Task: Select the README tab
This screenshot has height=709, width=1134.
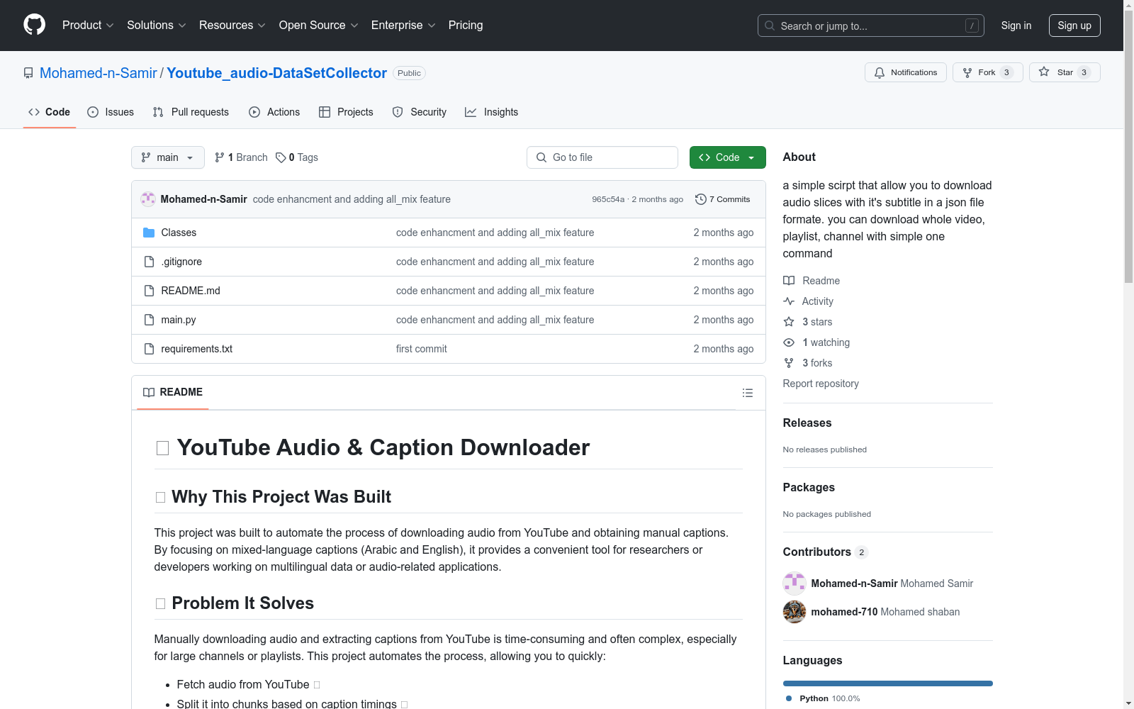Action: (173, 392)
